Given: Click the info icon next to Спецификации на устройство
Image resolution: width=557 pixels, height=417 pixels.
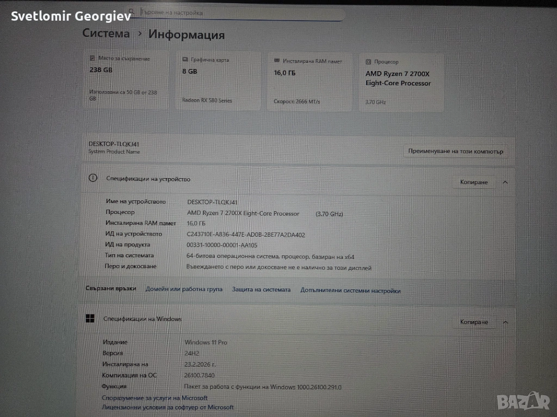Looking at the screenshot, I should coord(93,178).
